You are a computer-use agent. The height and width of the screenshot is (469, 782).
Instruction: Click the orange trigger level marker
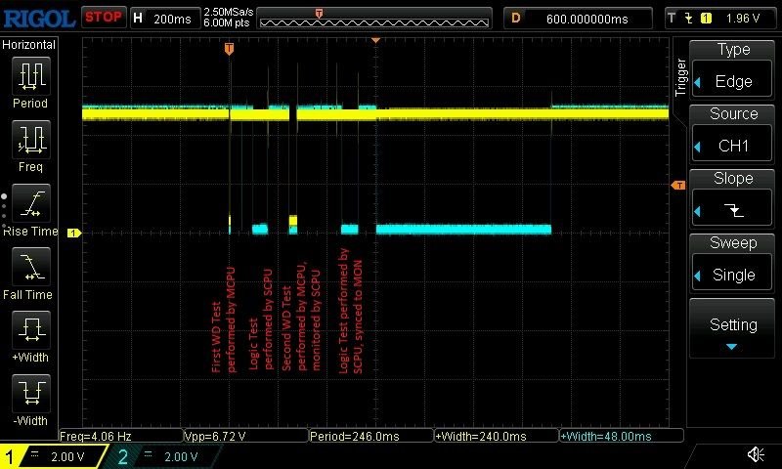pos(677,185)
